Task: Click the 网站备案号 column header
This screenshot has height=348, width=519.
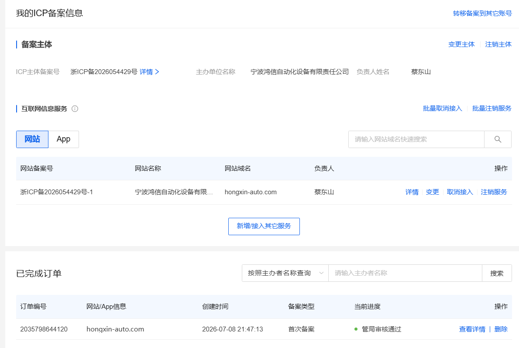Action: point(37,169)
